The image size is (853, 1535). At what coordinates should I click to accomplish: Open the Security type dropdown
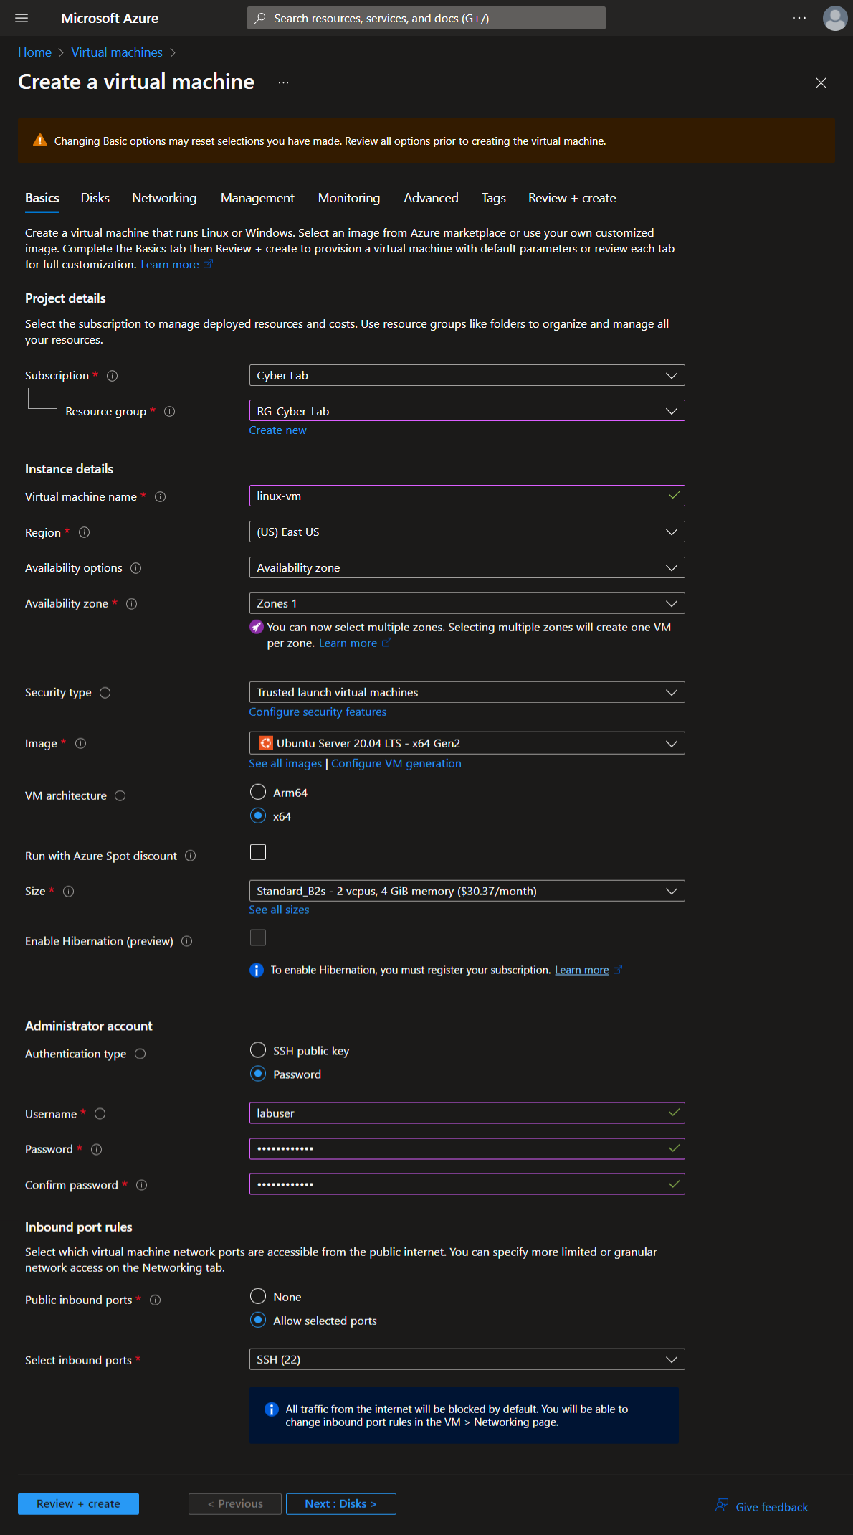(467, 692)
